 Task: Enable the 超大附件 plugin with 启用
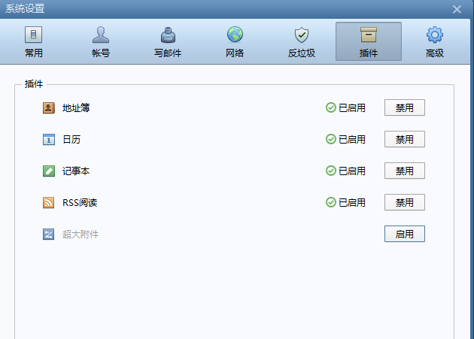(404, 234)
